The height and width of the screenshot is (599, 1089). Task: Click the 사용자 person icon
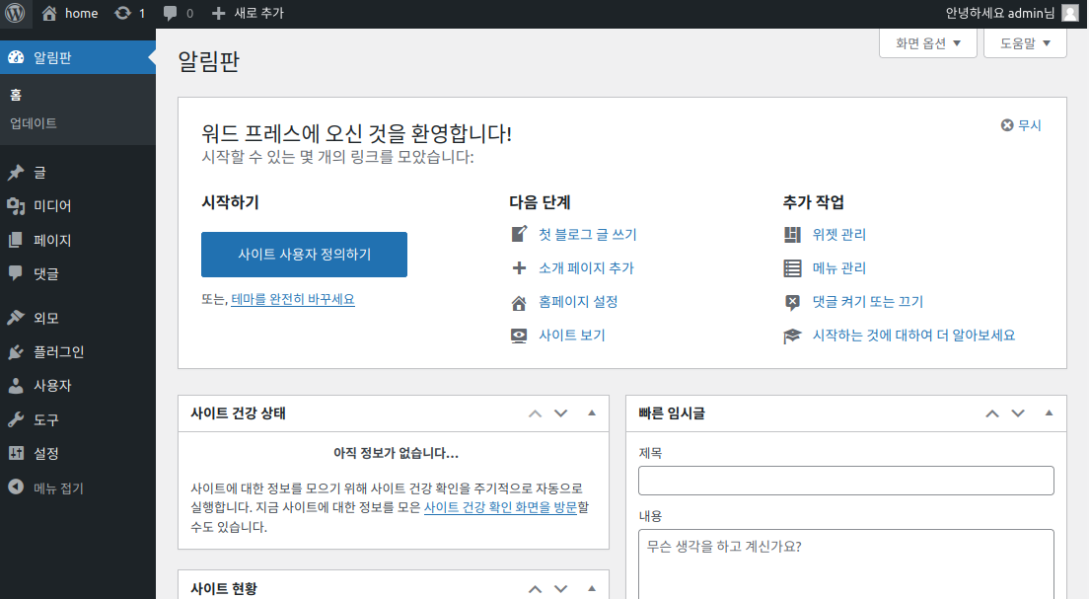(15, 386)
